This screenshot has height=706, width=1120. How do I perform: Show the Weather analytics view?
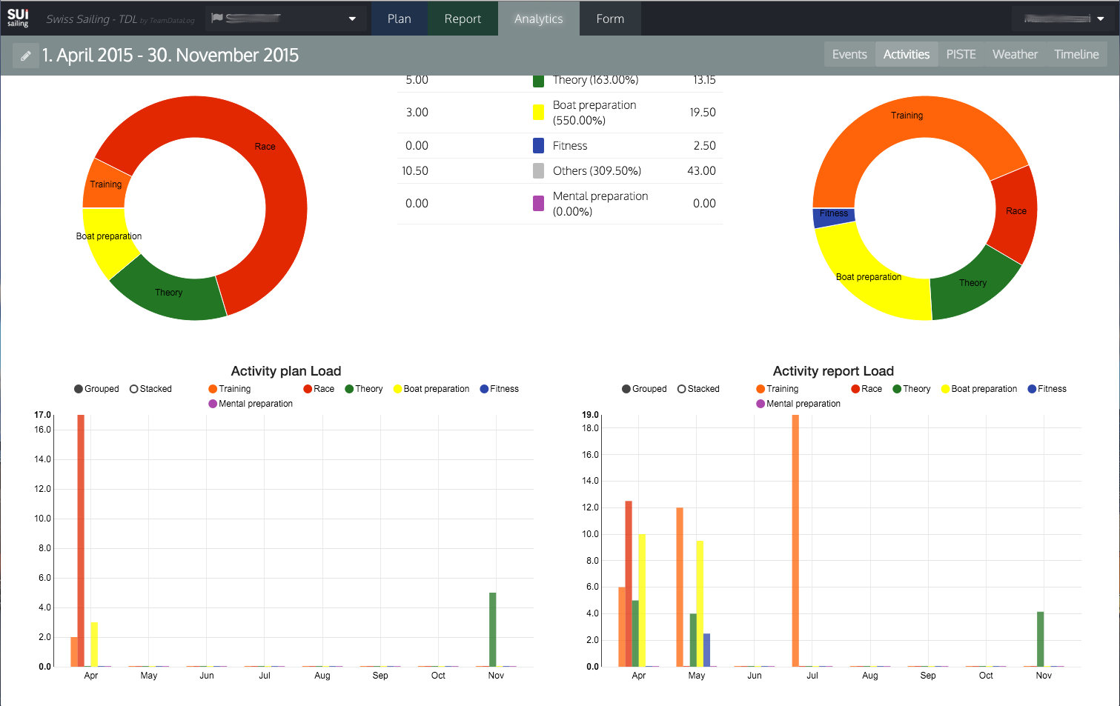1015,54
